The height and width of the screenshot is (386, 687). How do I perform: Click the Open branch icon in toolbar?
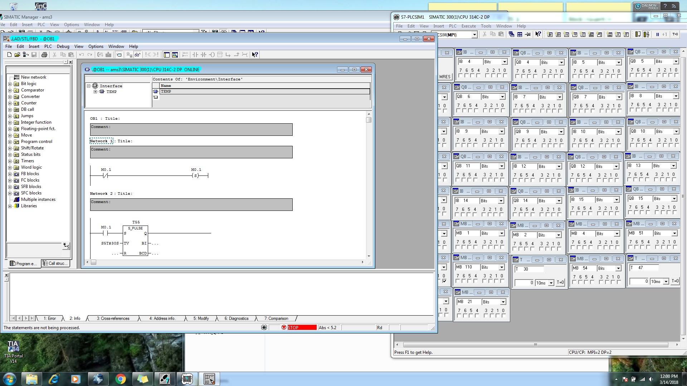tap(228, 55)
